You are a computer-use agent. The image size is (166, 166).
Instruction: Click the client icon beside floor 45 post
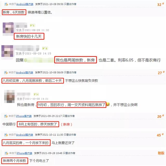coord(6,135)
